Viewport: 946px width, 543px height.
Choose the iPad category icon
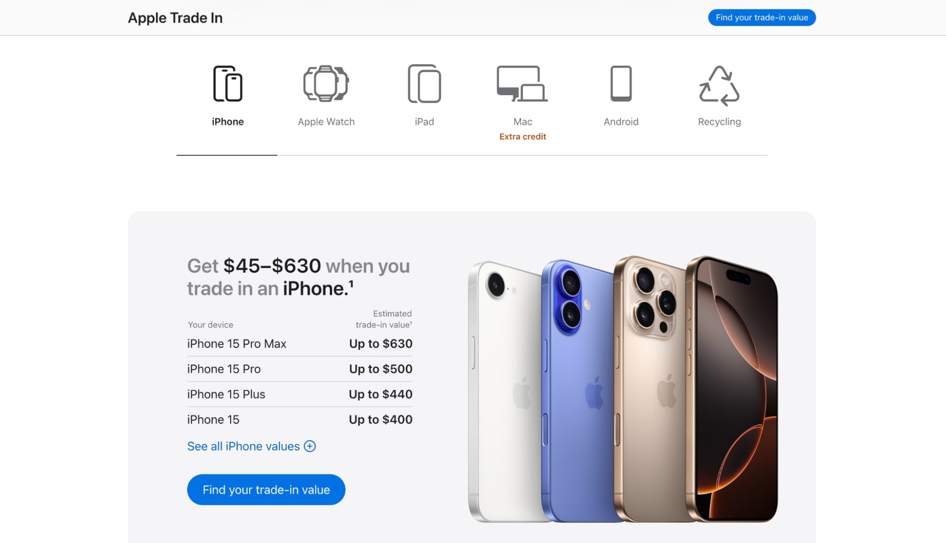[424, 84]
